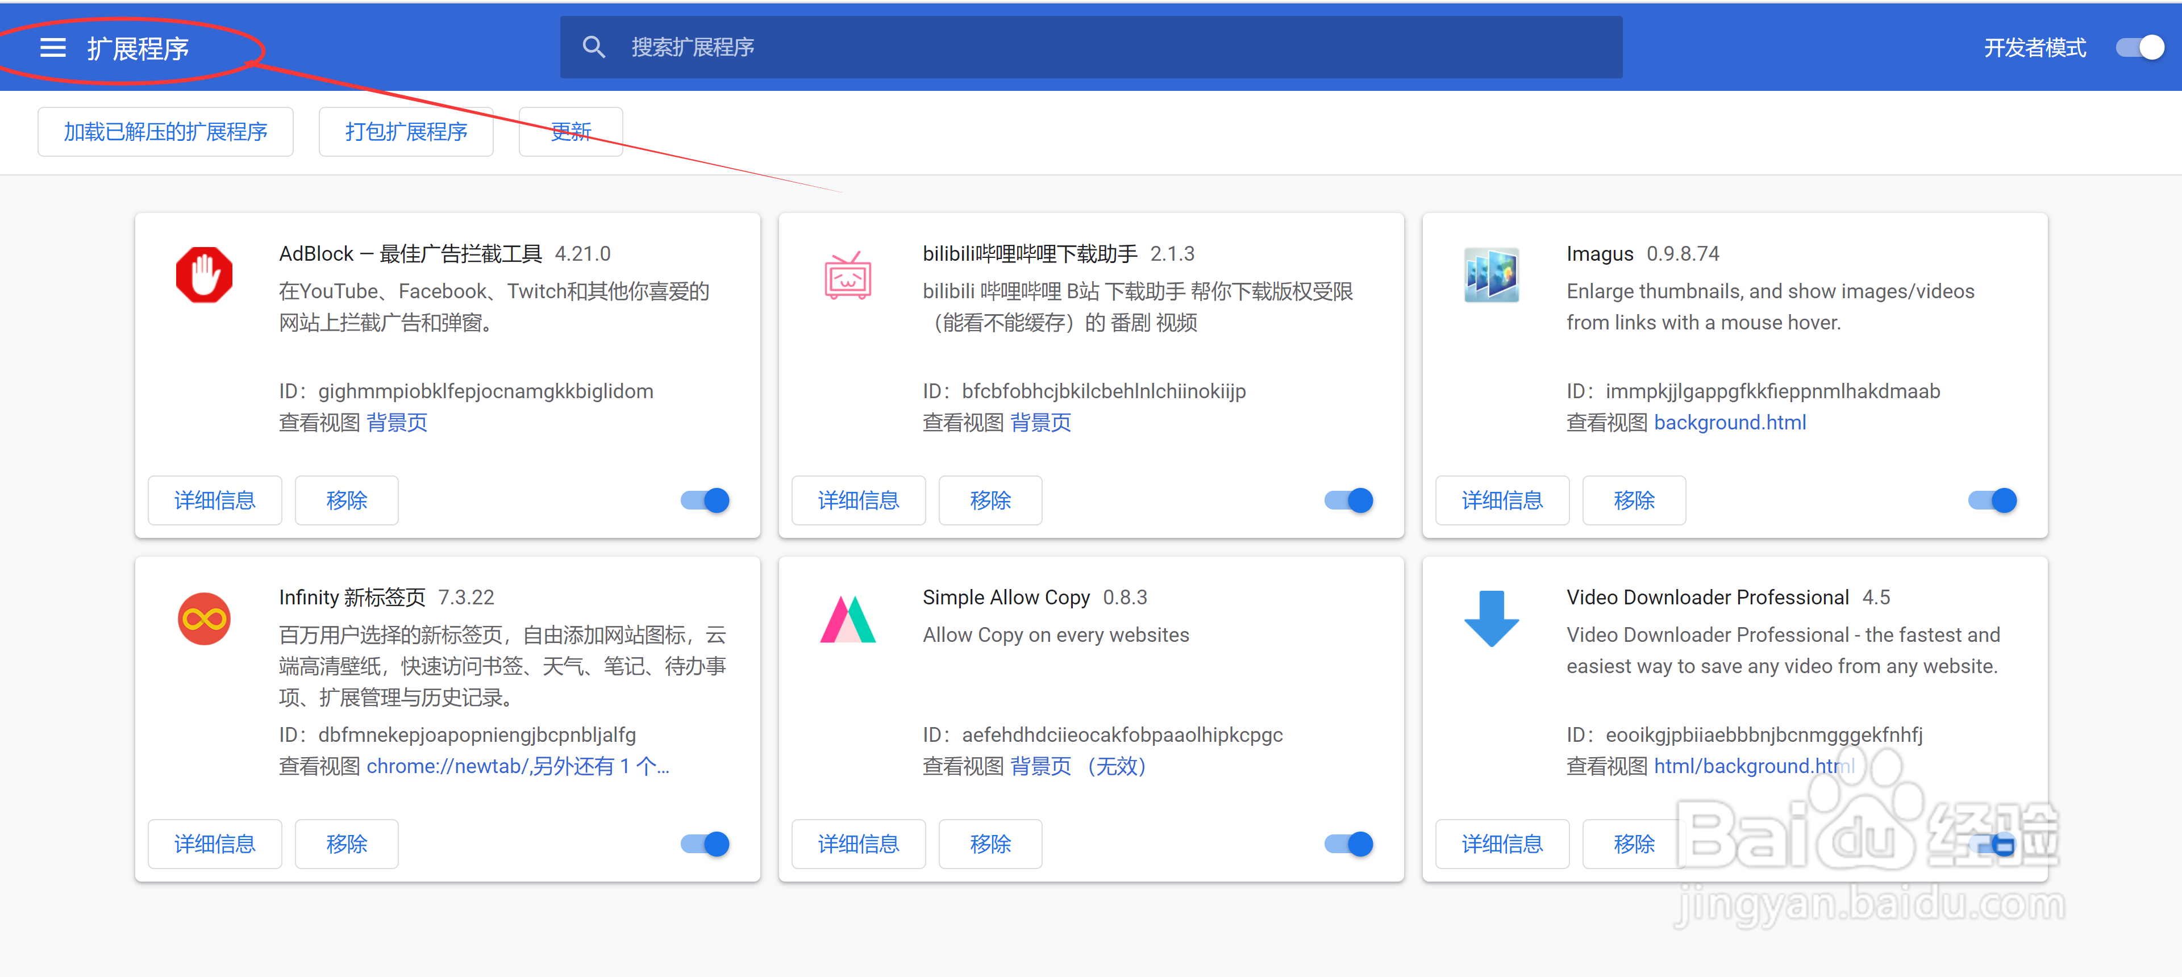
Task: Open 详细信息 for Imagus
Action: [1502, 500]
